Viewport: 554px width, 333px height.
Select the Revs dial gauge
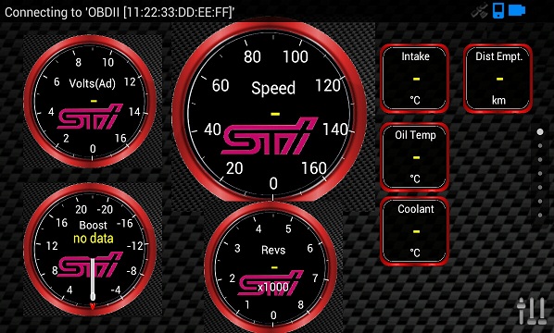[x=271, y=268]
